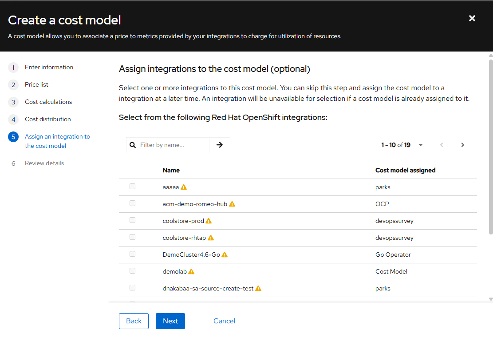Toggle checkbox for coolstore-rhtap integration
This screenshot has width=493, height=338.
[x=132, y=237]
